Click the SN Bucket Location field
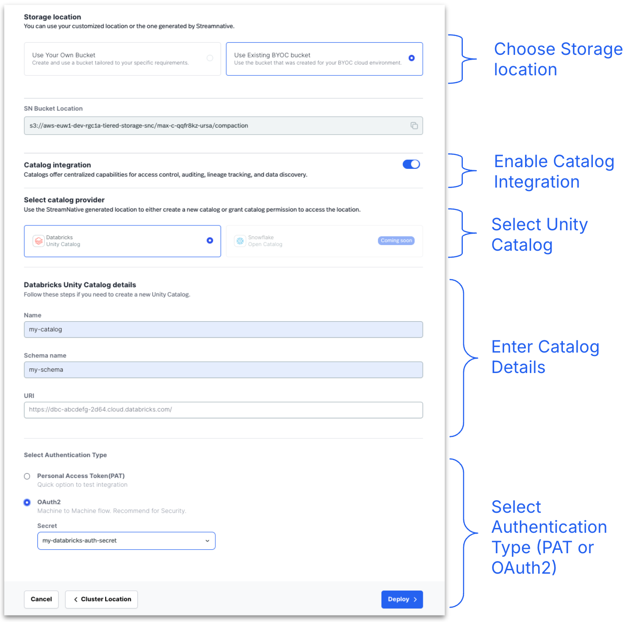629x622 pixels. click(x=213, y=126)
